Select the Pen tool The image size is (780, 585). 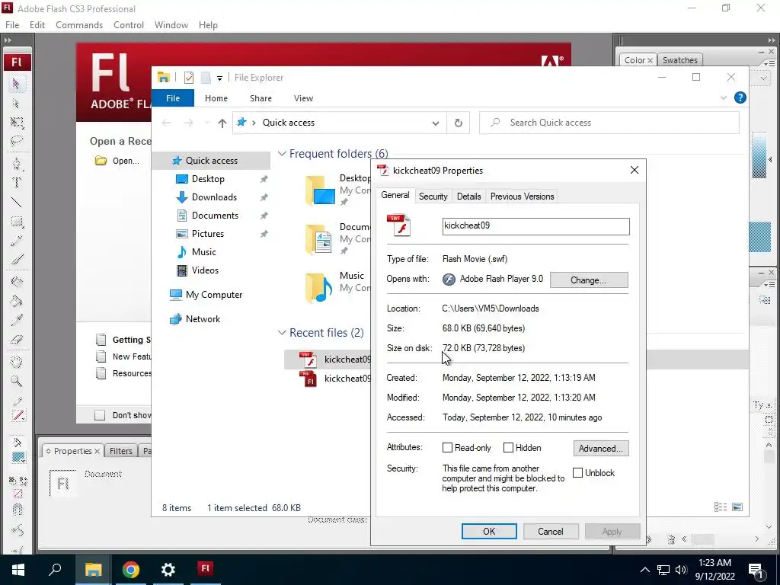tap(17, 164)
